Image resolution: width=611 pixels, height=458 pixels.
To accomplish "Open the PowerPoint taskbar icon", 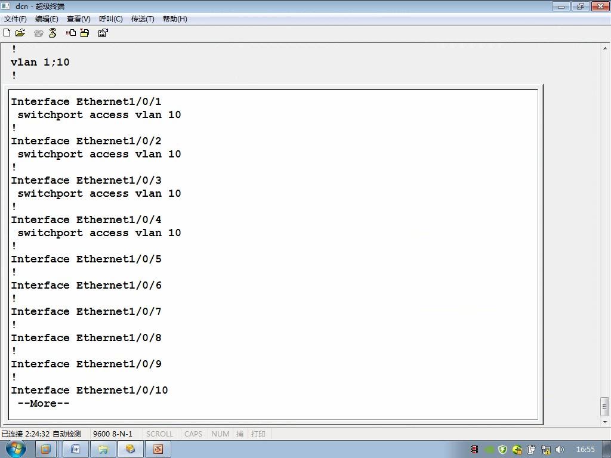I will 158,449.
